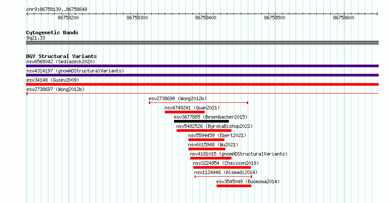Click the esv2738697 (Wong2012b) label
The height and width of the screenshot is (203, 391).
coord(55,89)
